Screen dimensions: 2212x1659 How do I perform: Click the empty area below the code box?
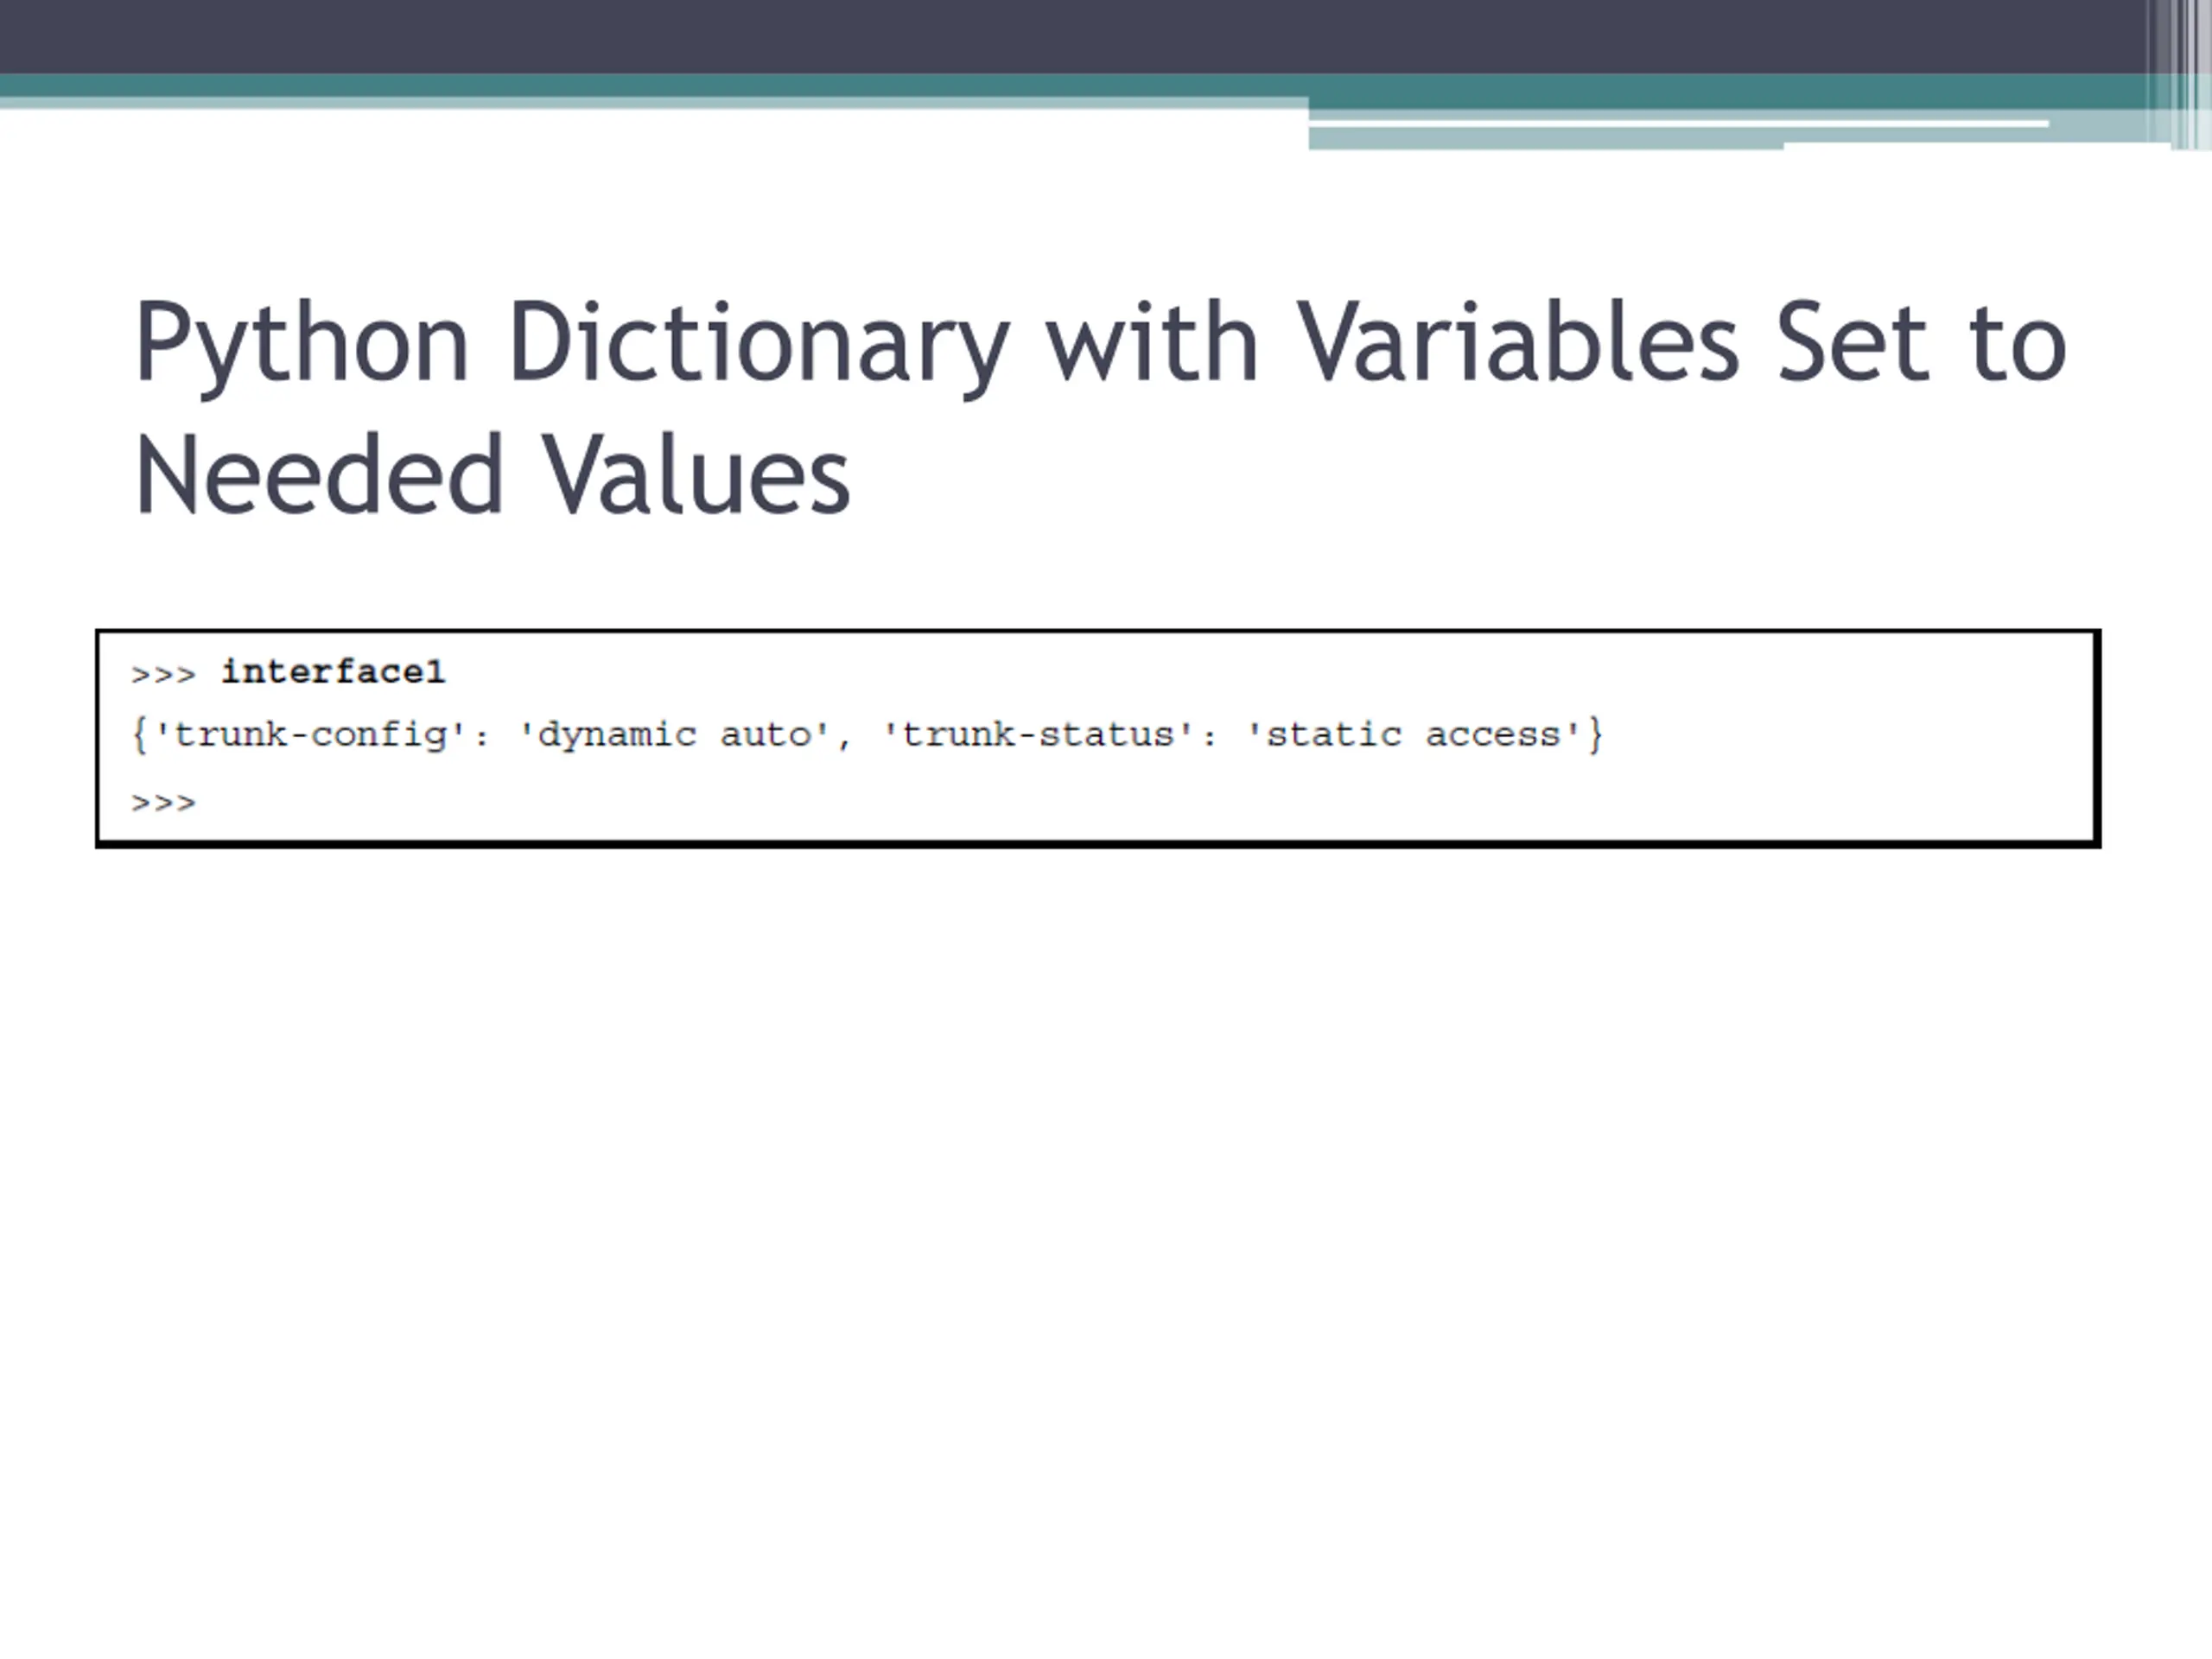pos(1100,1200)
